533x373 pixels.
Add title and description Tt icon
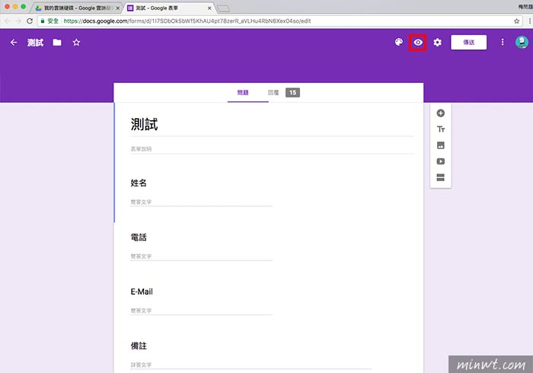pos(441,129)
